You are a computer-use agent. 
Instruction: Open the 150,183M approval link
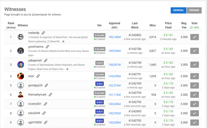click(x=114, y=37)
